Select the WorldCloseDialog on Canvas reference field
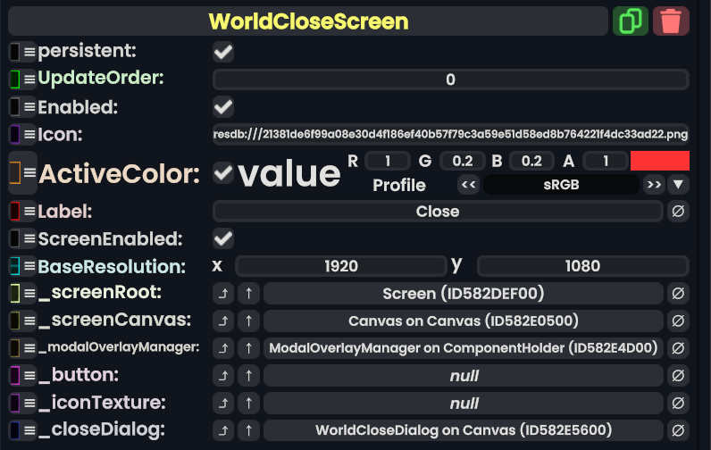The height and width of the screenshot is (450, 711). tap(464, 430)
